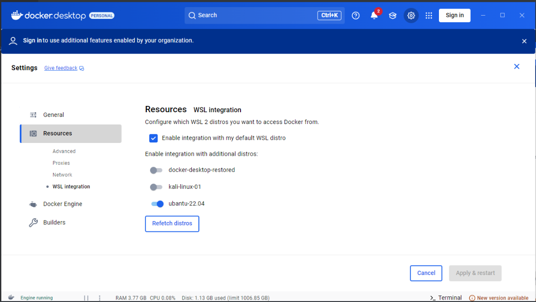536x302 pixels.
Task: Open notifications bell icon
Action: [x=374, y=15]
